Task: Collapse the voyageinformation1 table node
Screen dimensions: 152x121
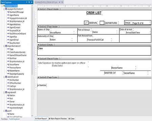Action: tap(4, 9)
